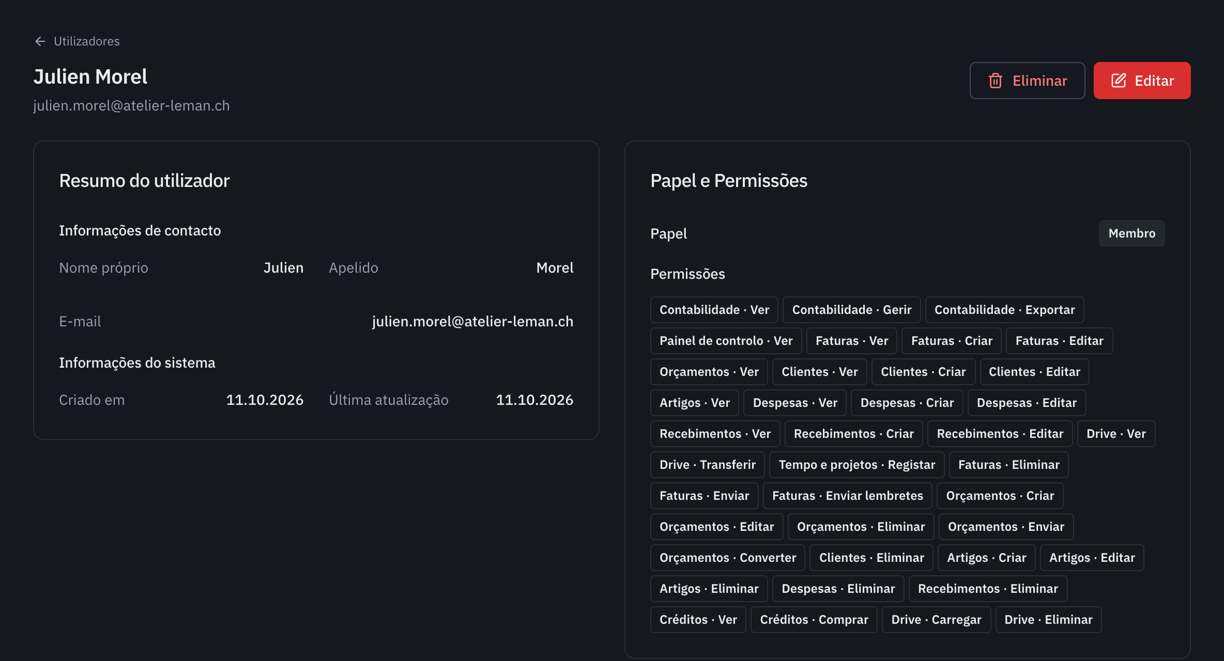Click the 'Faturas · Criar' tag

pos(952,341)
